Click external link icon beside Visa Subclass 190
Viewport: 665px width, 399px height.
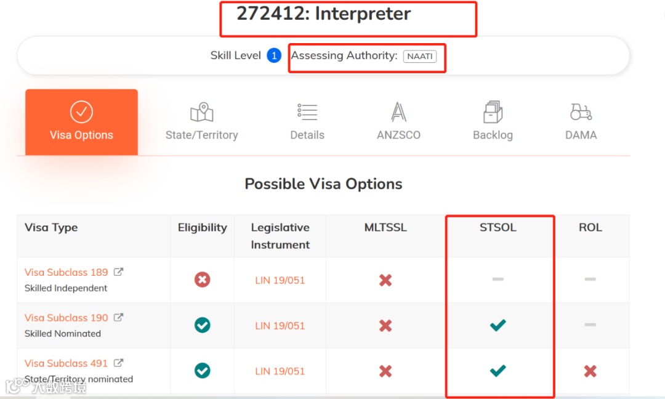coord(119,318)
